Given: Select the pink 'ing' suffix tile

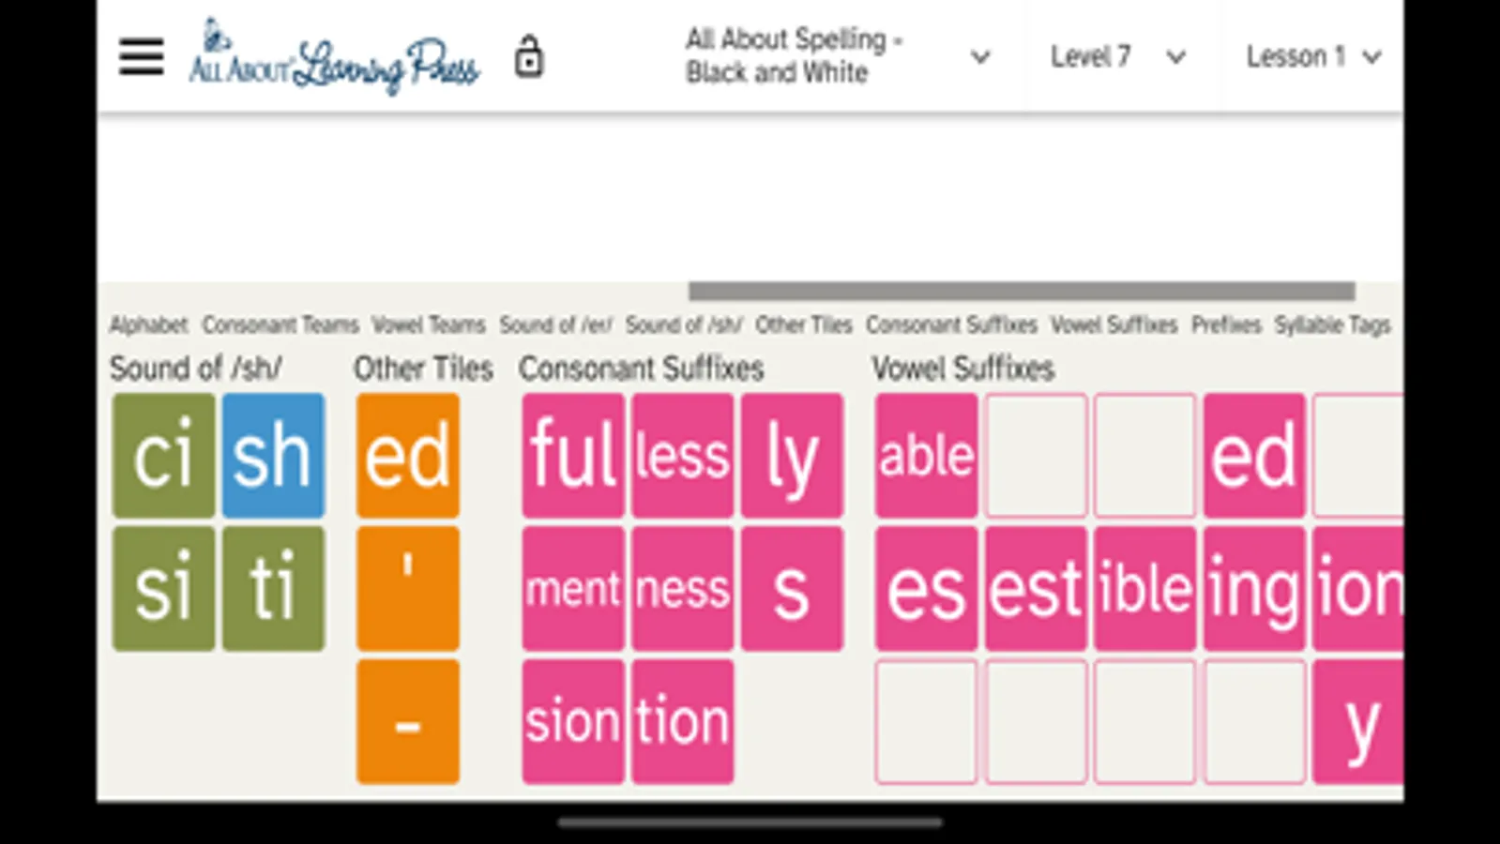Looking at the screenshot, I should pyautogui.click(x=1254, y=589).
